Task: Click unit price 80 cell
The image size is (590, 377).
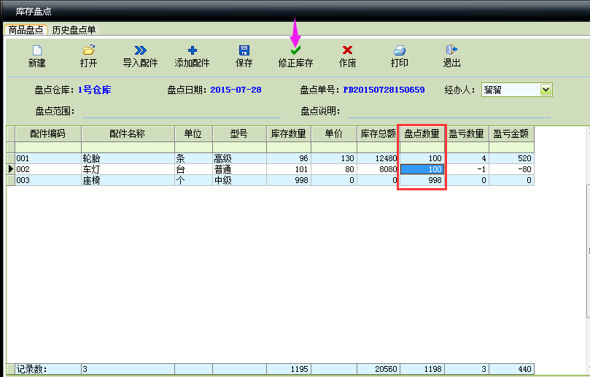Action: pos(334,169)
